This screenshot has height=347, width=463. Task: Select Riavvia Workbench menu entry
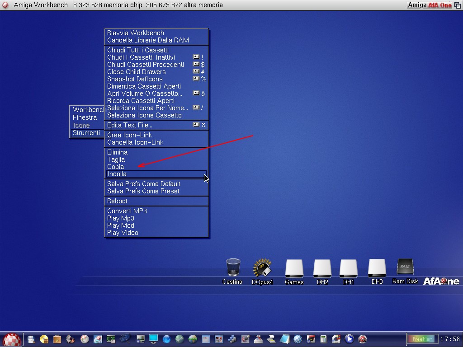click(136, 33)
